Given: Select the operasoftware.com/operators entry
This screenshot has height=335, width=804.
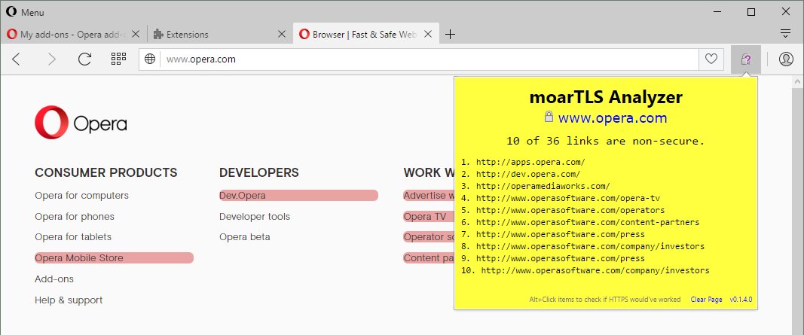Looking at the screenshot, I should (570, 210).
